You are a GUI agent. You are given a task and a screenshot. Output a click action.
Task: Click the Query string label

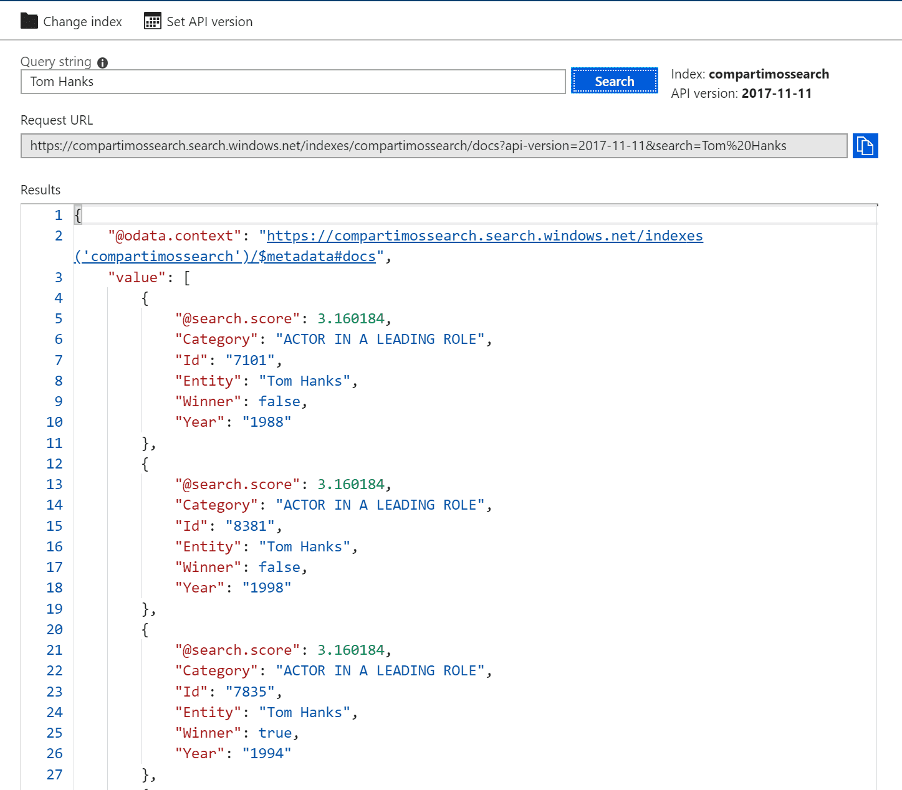pos(56,62)
